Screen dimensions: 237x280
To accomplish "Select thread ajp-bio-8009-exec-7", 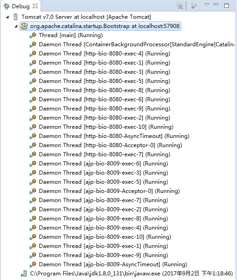I will (103, 200).
